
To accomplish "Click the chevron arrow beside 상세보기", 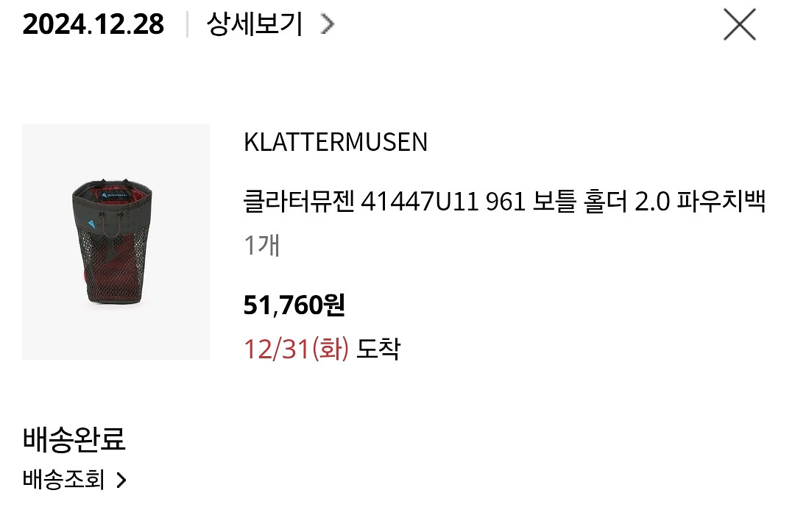I will point(328,24).
